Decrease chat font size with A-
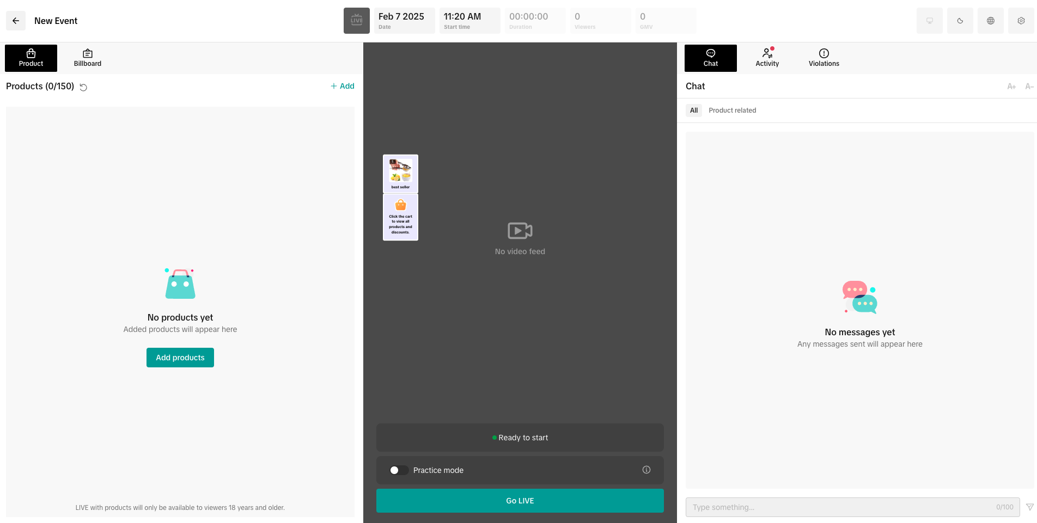Image resolution: width=1037 pixels, height=523 pixels. [x=1029, y=87]
